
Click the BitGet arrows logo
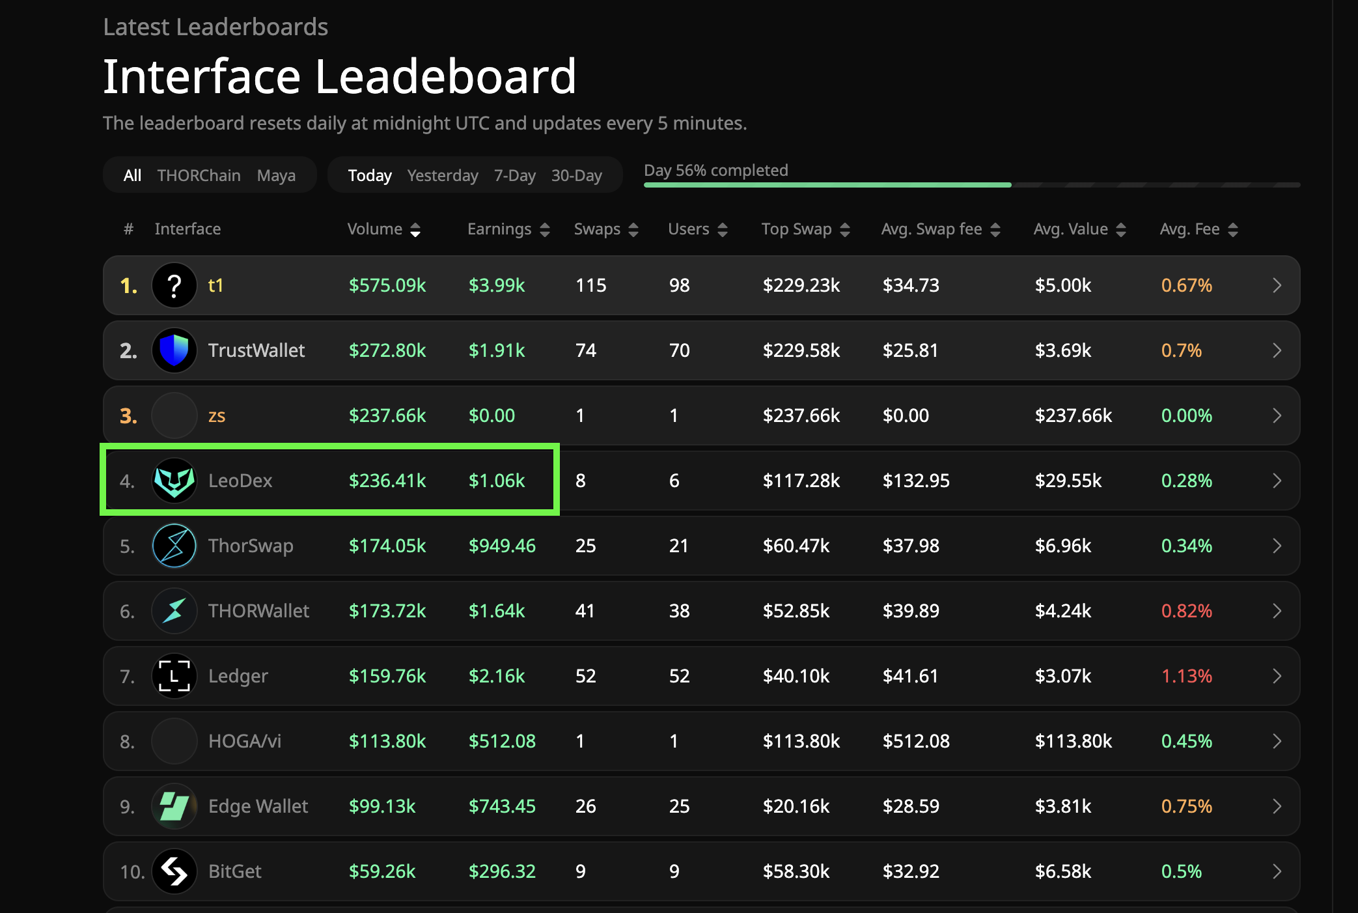174,871
